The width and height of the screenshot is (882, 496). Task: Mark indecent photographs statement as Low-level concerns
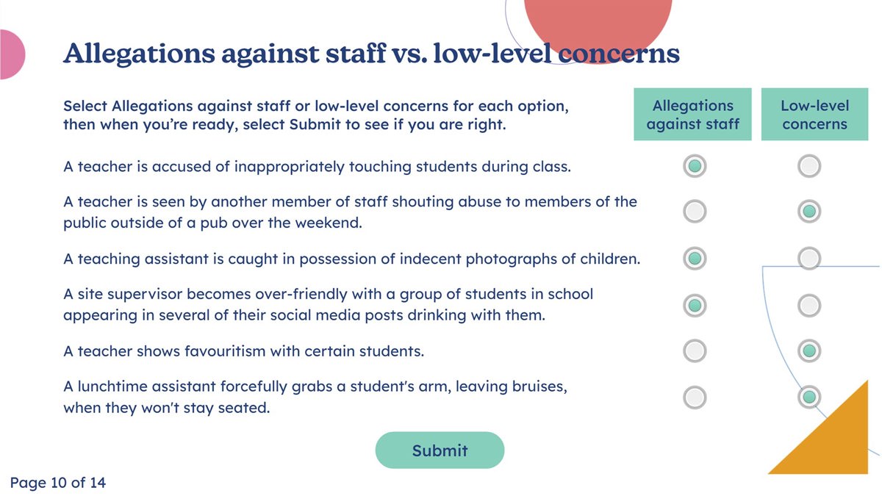808,258
